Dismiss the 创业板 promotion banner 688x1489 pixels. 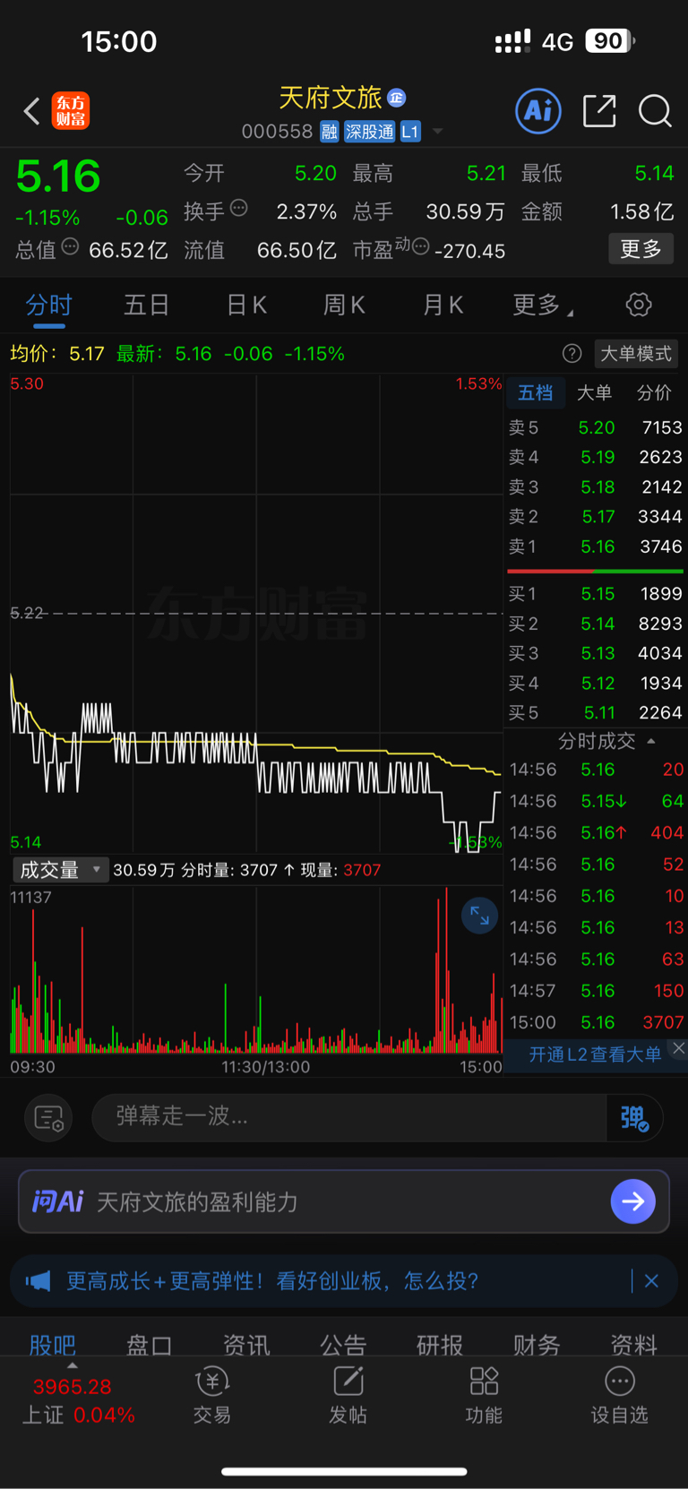(x=651, y=1281)
